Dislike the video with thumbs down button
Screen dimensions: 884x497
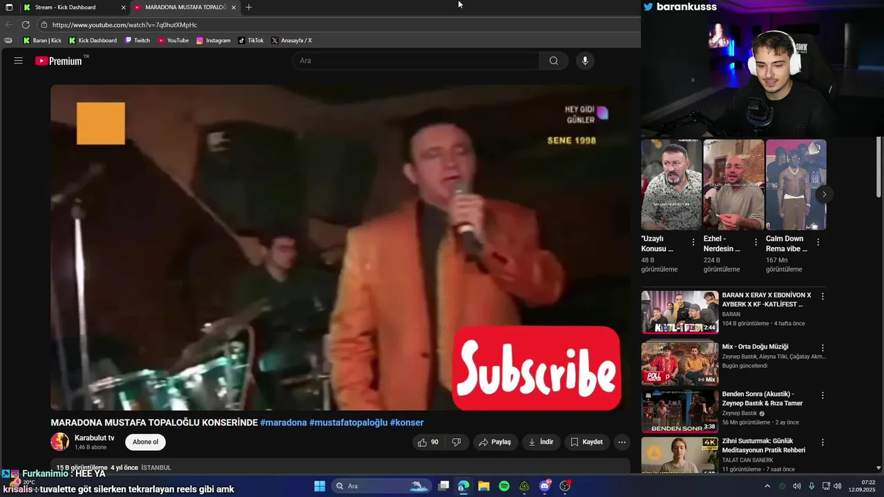(x=457, y=442)
